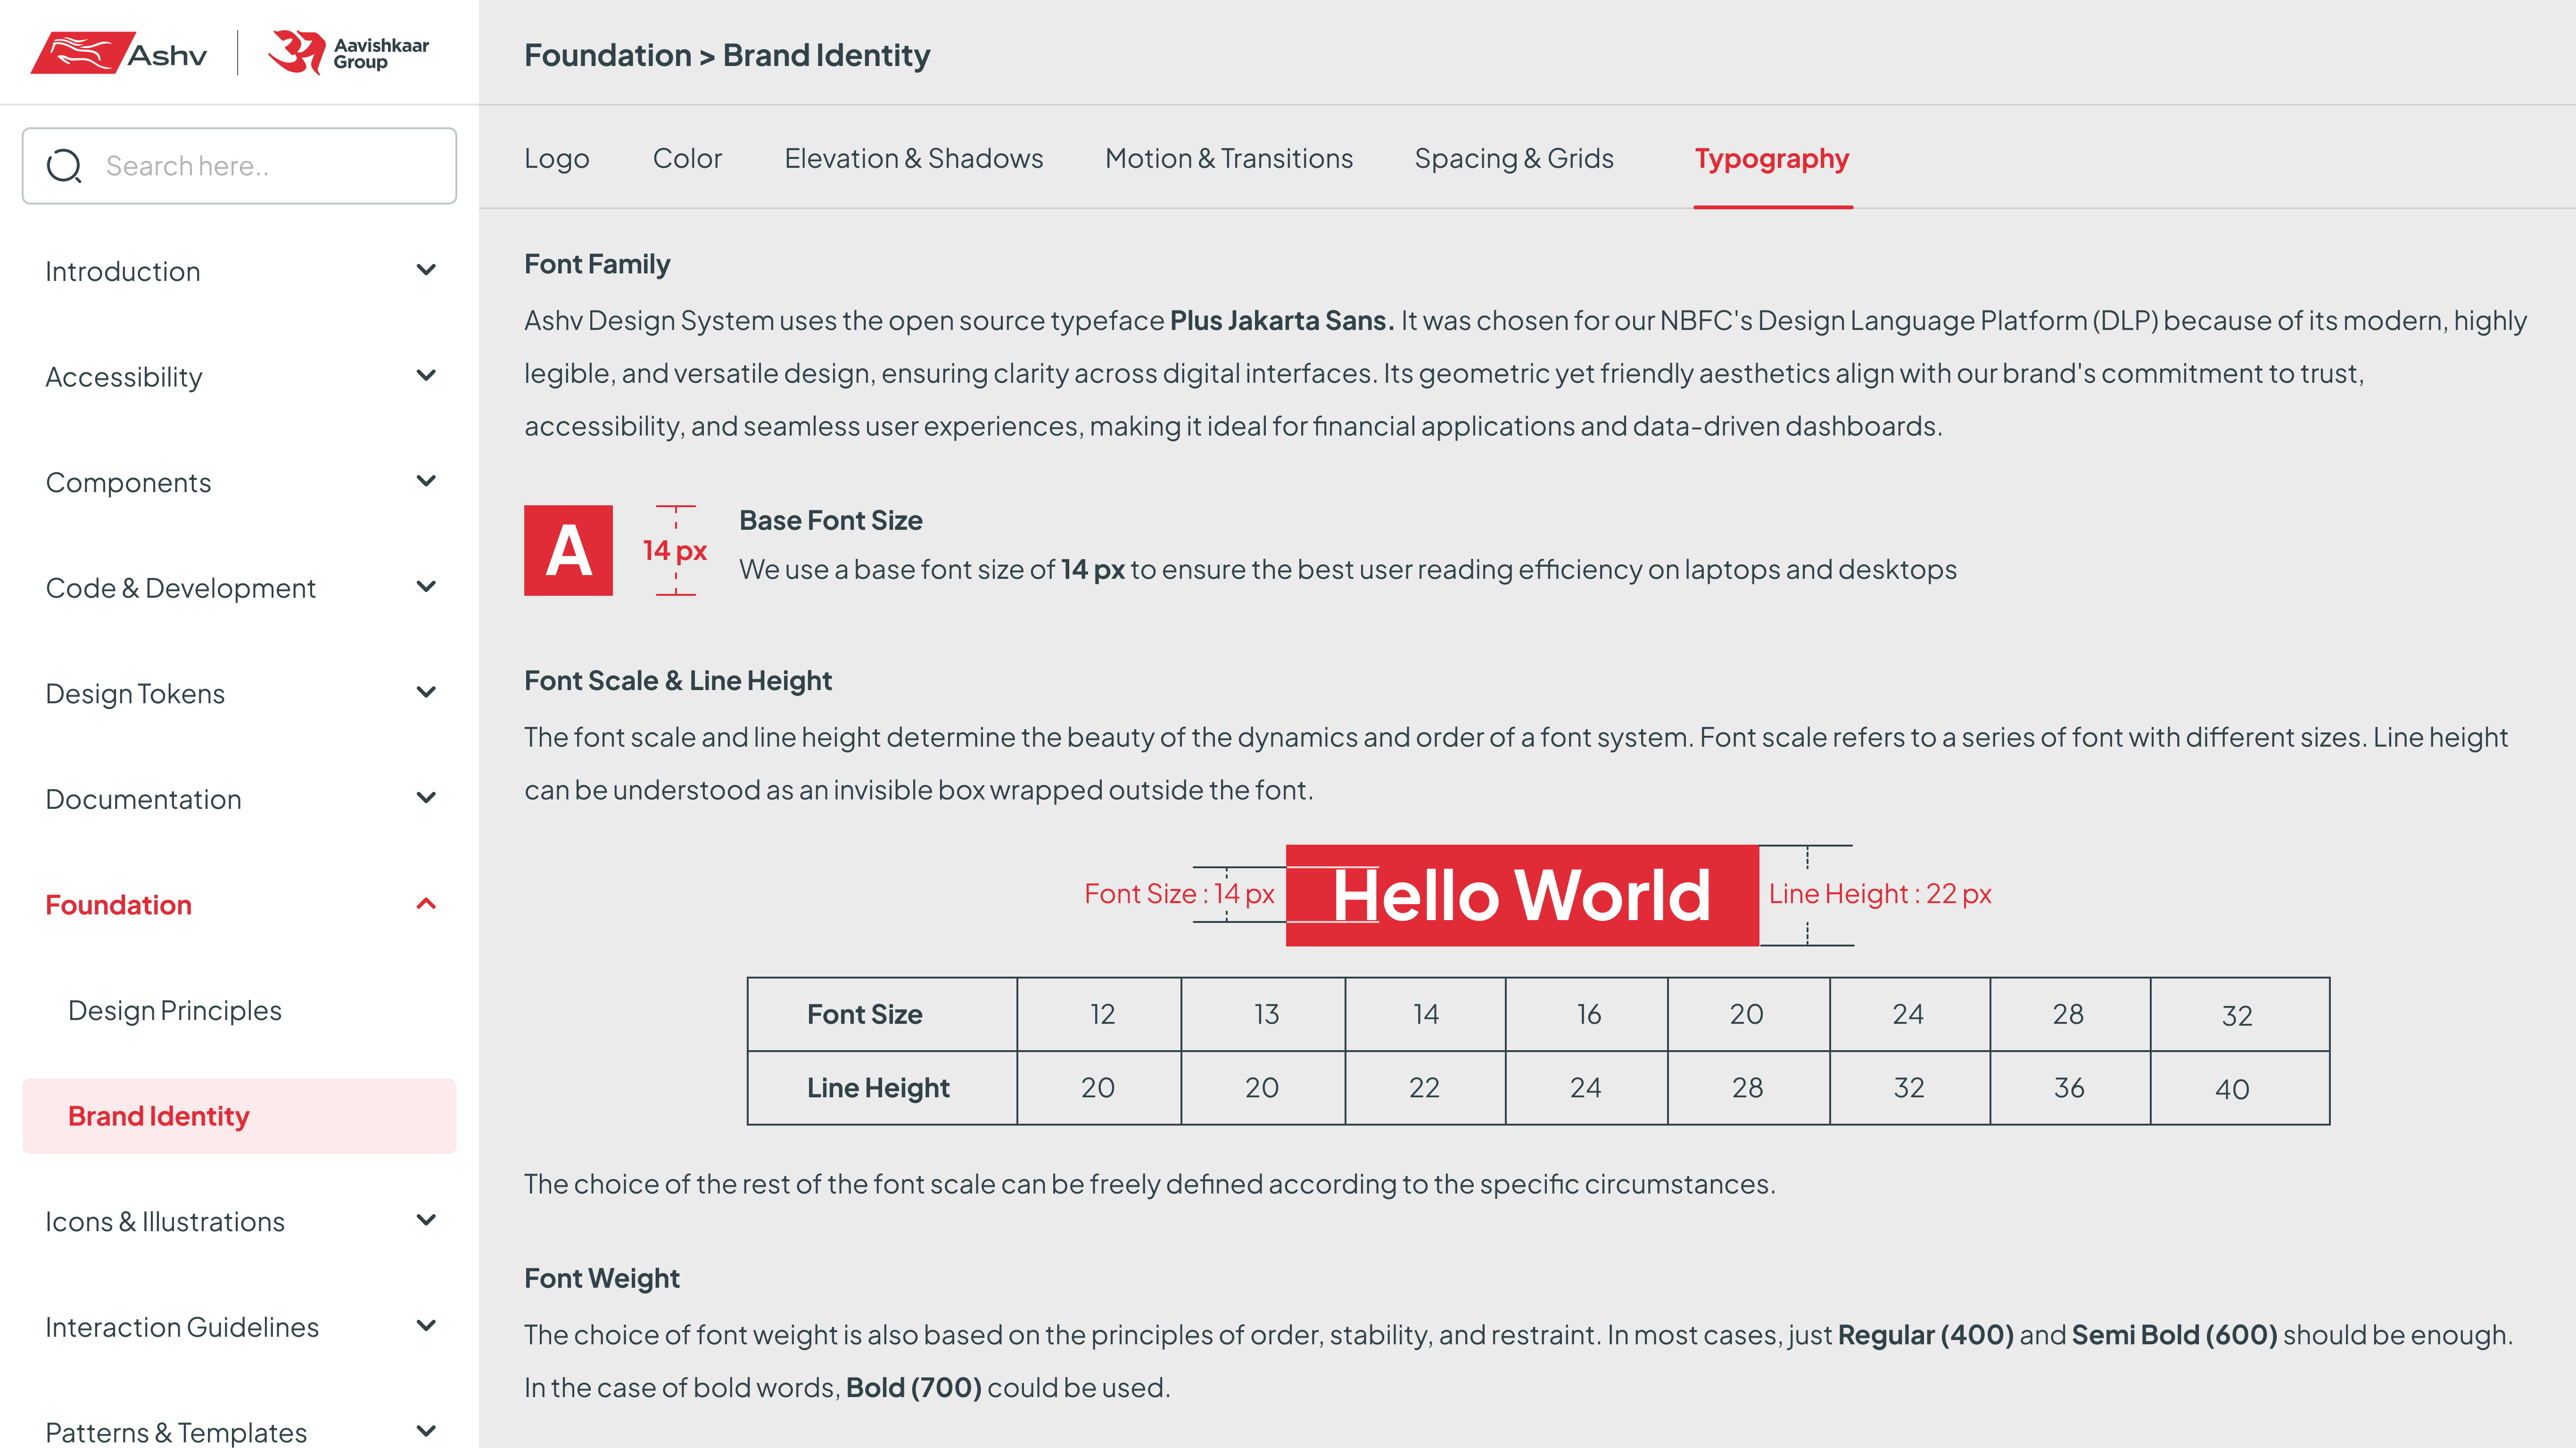Image resolution: width=2576 pixels, height=1448 pixels.
Task: Open the Elevation & Shadows tab
Action: click(914, 158)
